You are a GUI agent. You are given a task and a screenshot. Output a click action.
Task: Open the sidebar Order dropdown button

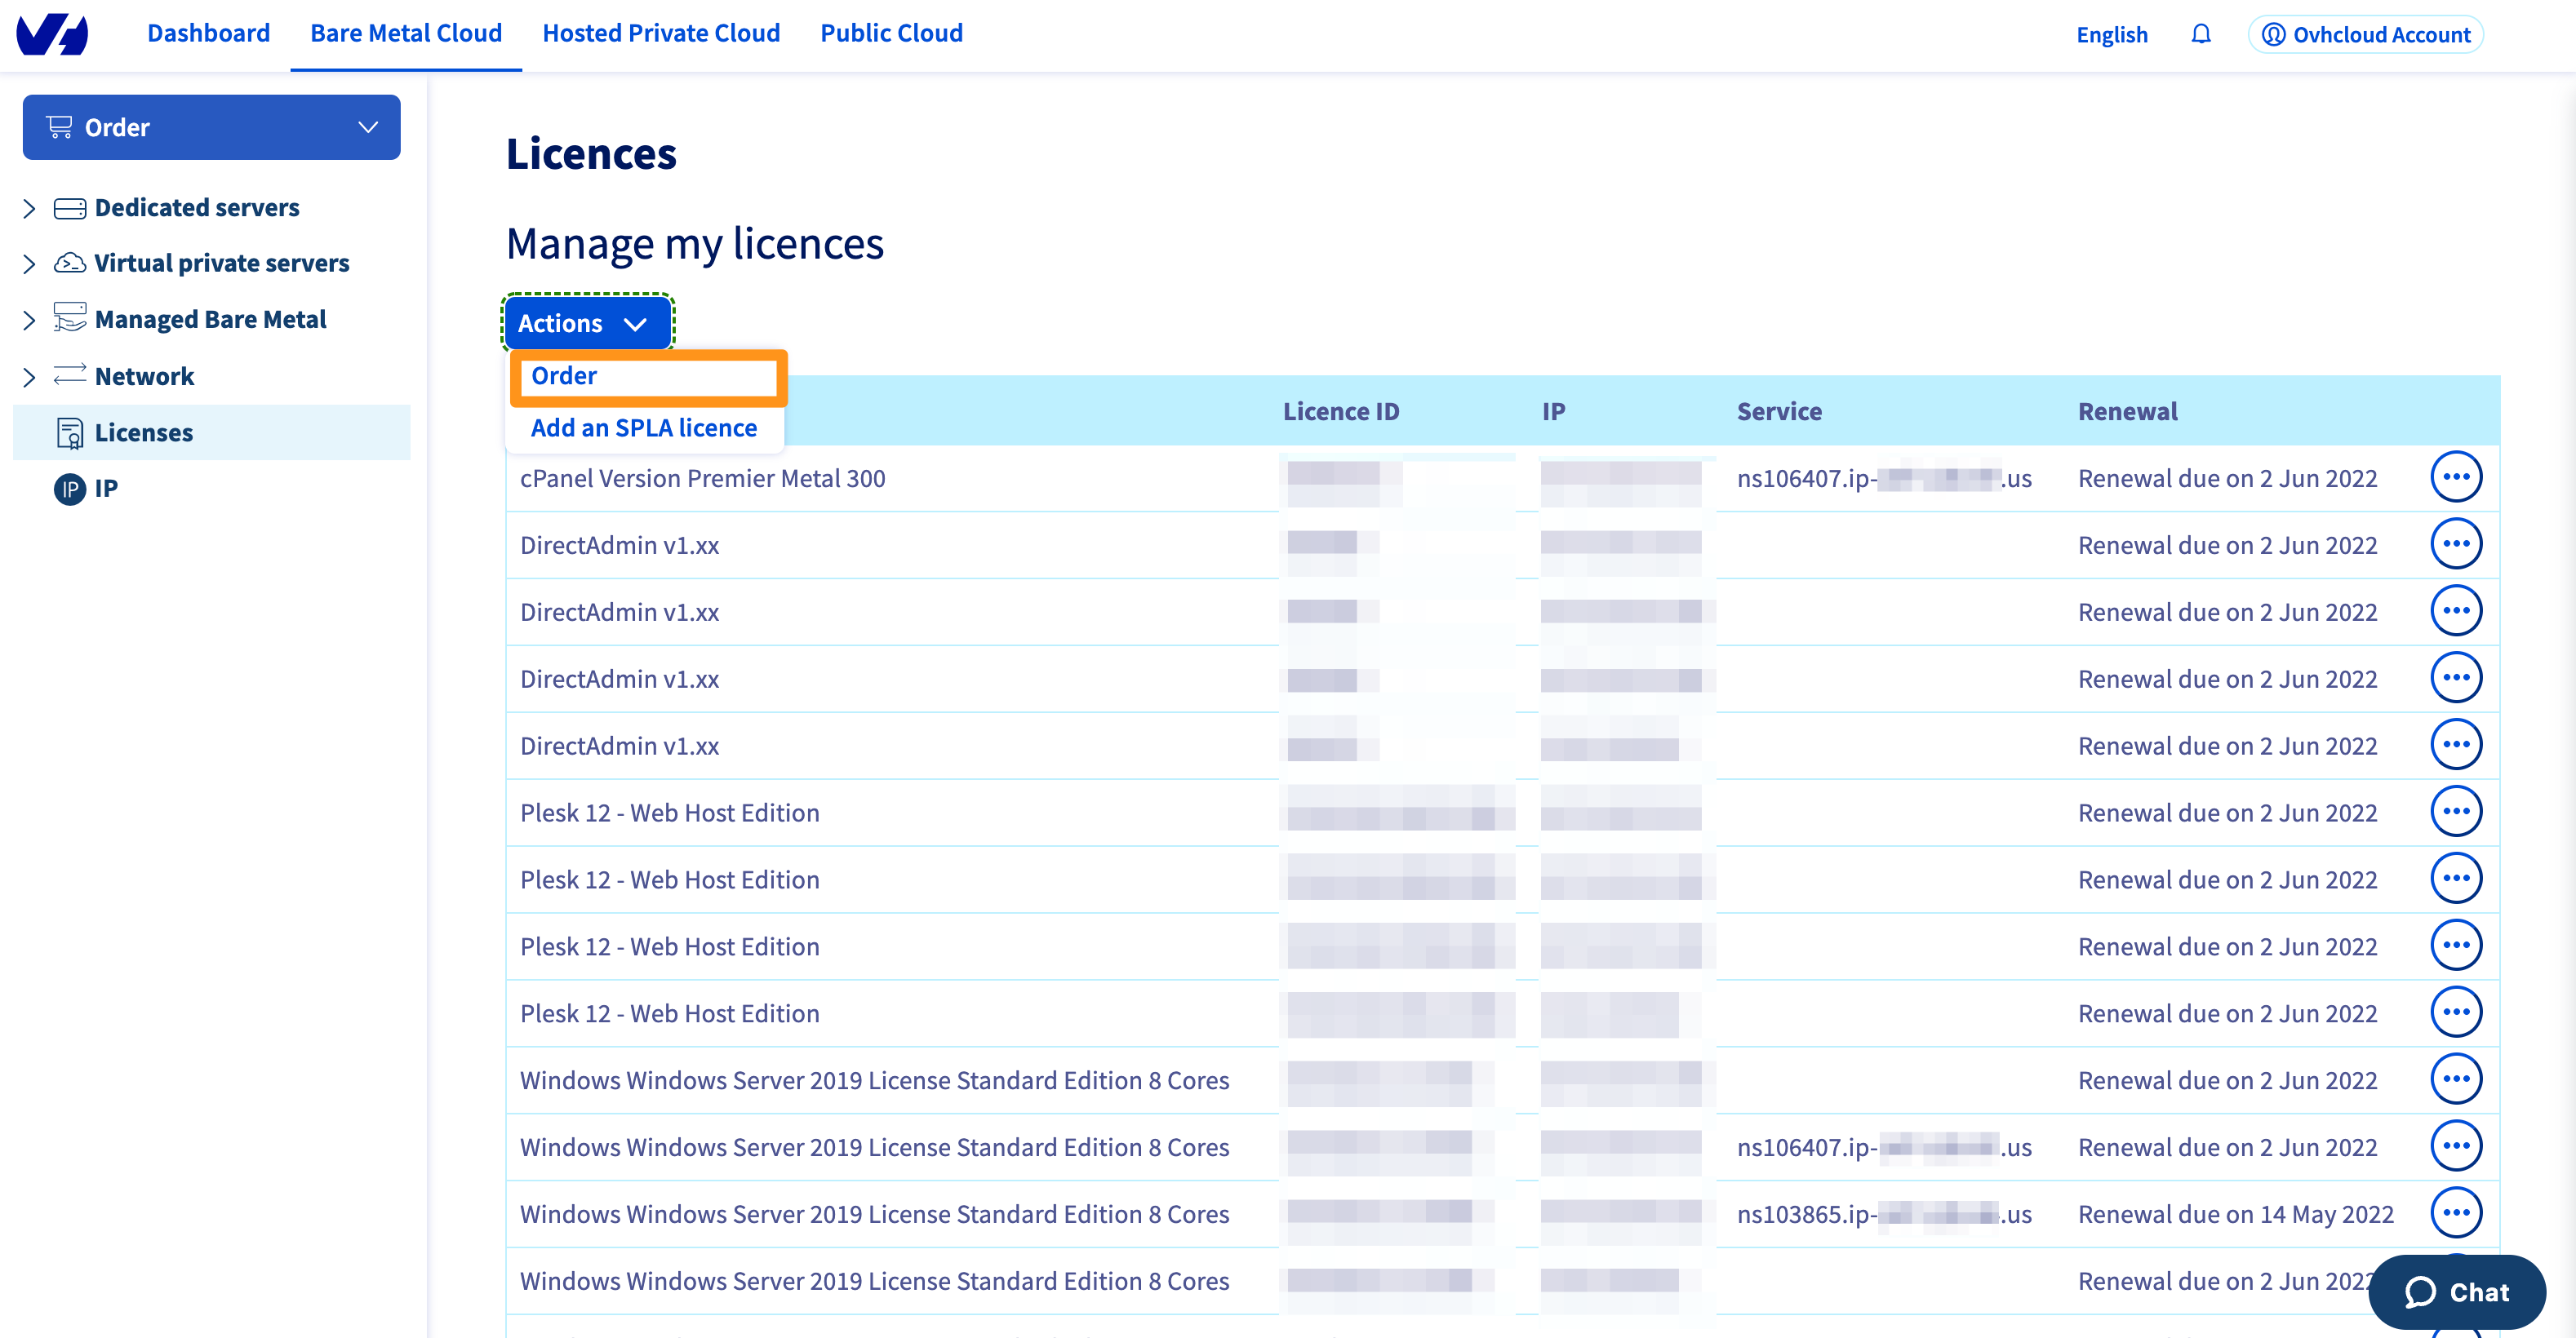click(211, 127)
